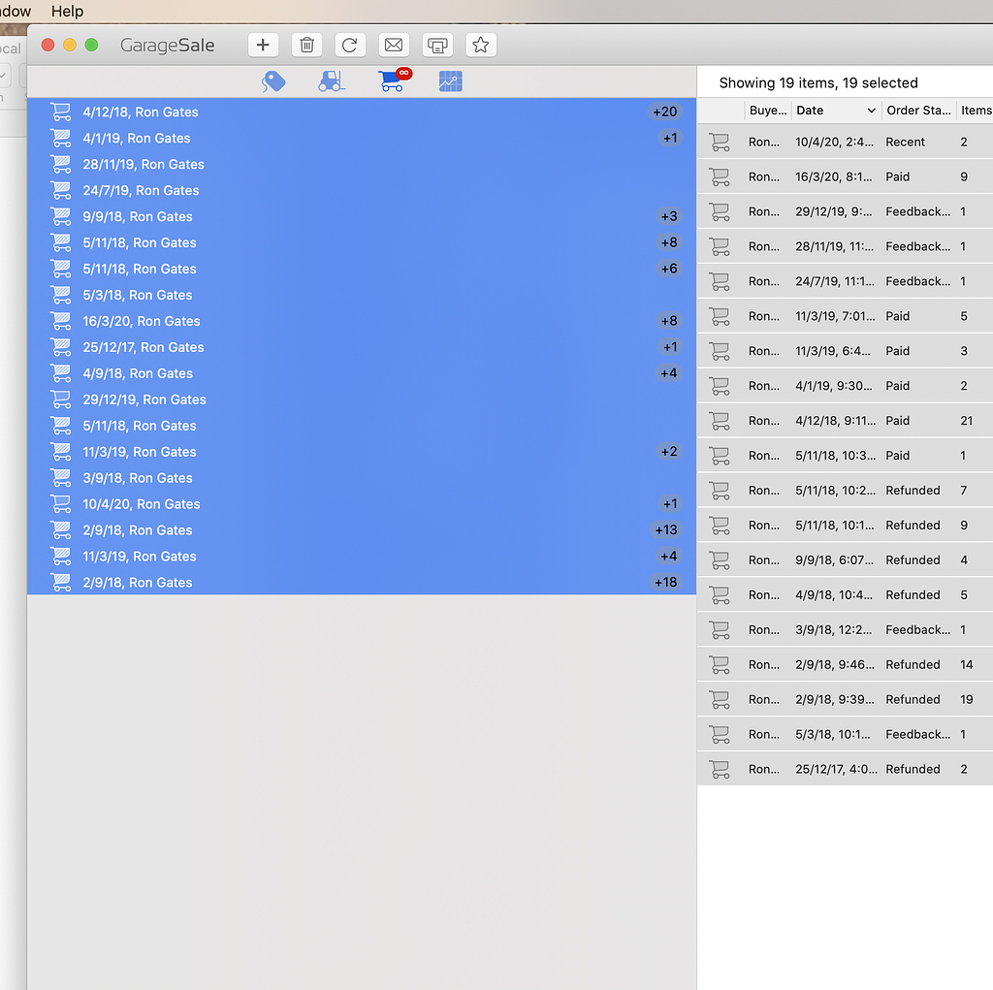Click cart icon in table row with 21 items
This screenshot has width=993, height=990.
coord(720,421)
